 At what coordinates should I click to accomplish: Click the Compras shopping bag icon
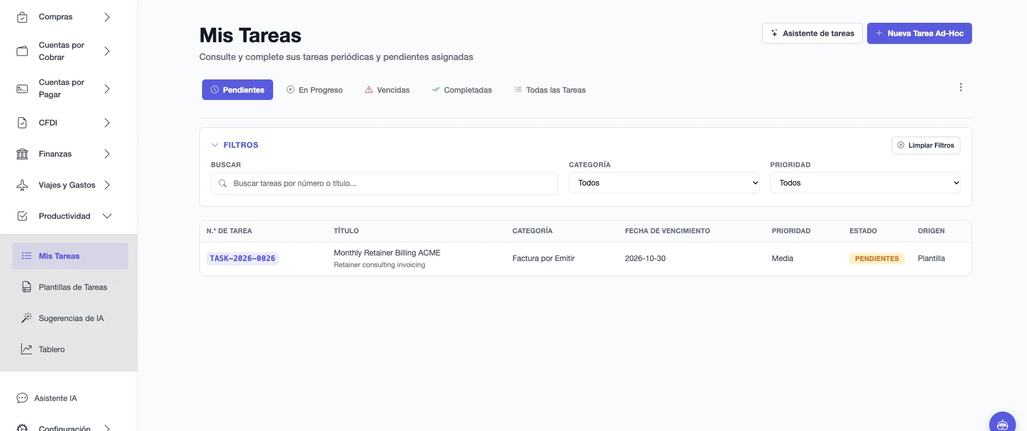(x=22, y=17)
